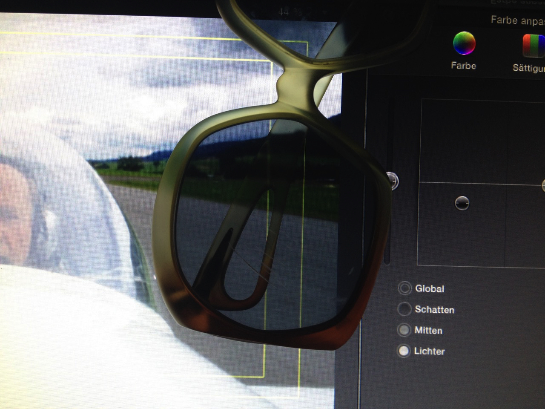Click the shadows control puck in color board
Screen dimensions: 545x409
coord(462,203)
